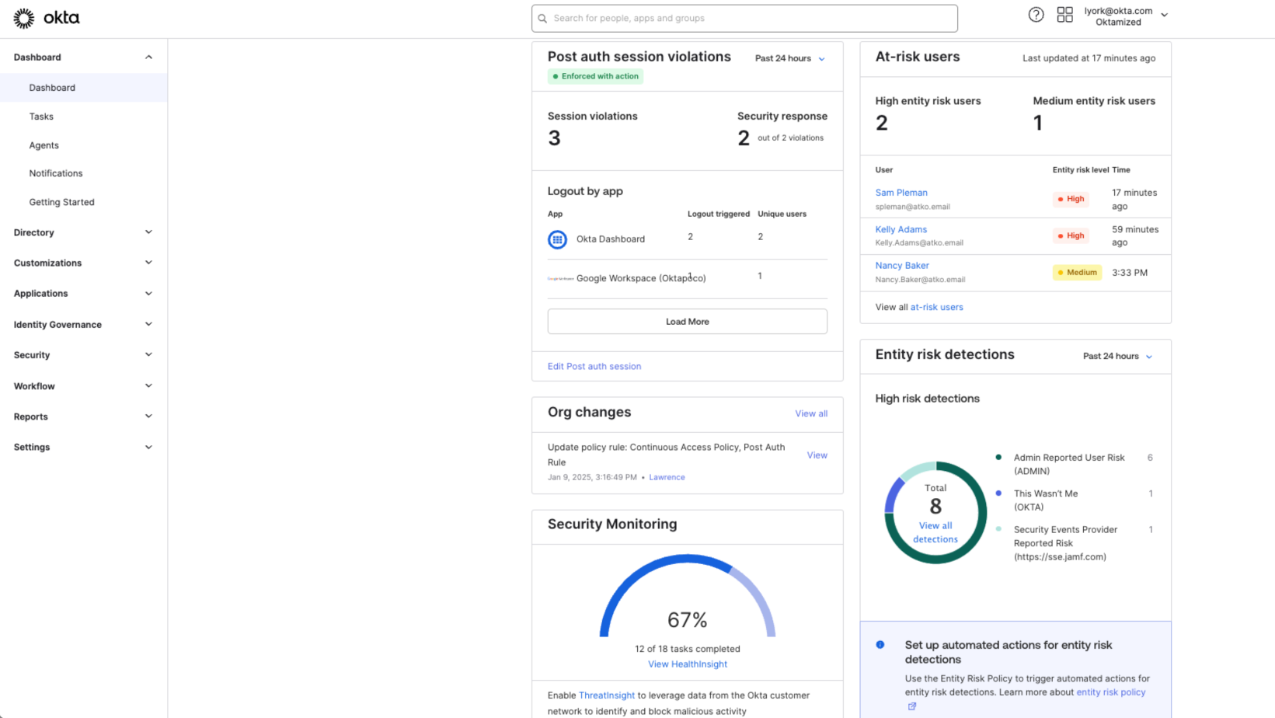
Task: Click the Google Workspace app icon
Action: [x=561, y=278]
